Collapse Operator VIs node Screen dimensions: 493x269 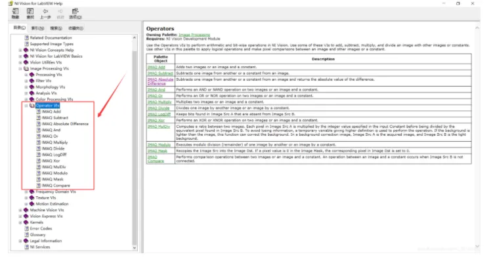click(26, 106)
